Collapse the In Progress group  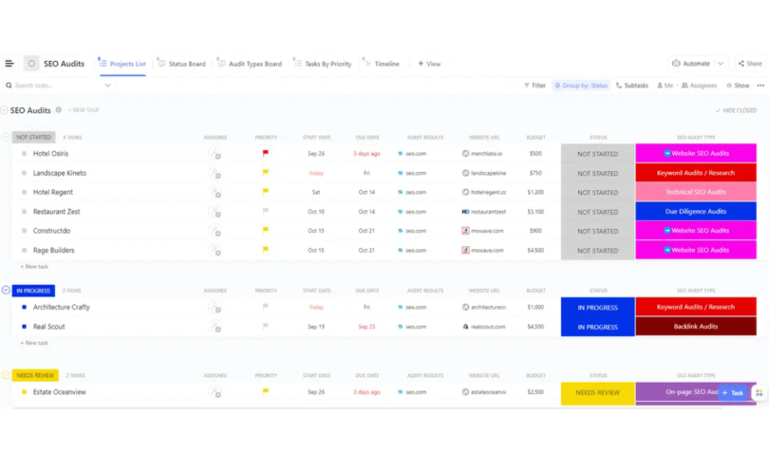coord(6,290)
